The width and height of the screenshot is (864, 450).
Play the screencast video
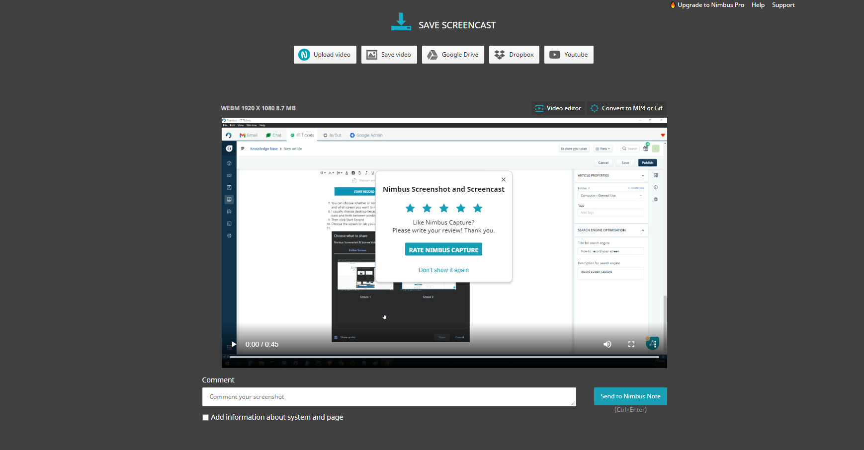[x=234, y=344]
